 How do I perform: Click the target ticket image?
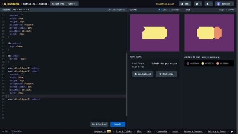pyautogui.click(x=209, y=33)
